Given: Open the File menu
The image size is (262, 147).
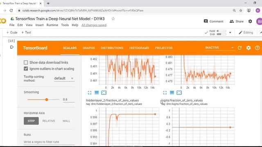Looking at the screenshot, I should pyautogui.click(x=12, y=25).
